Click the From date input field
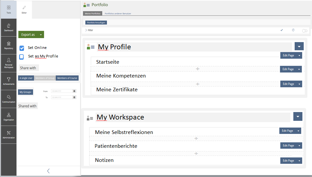This screenshot has height=177, width=312. coord(61,91)
